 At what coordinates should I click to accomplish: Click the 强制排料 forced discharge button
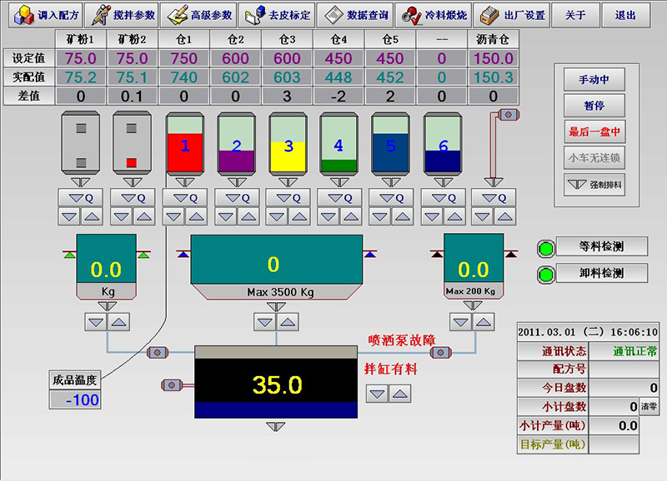[x=594, y=185]
